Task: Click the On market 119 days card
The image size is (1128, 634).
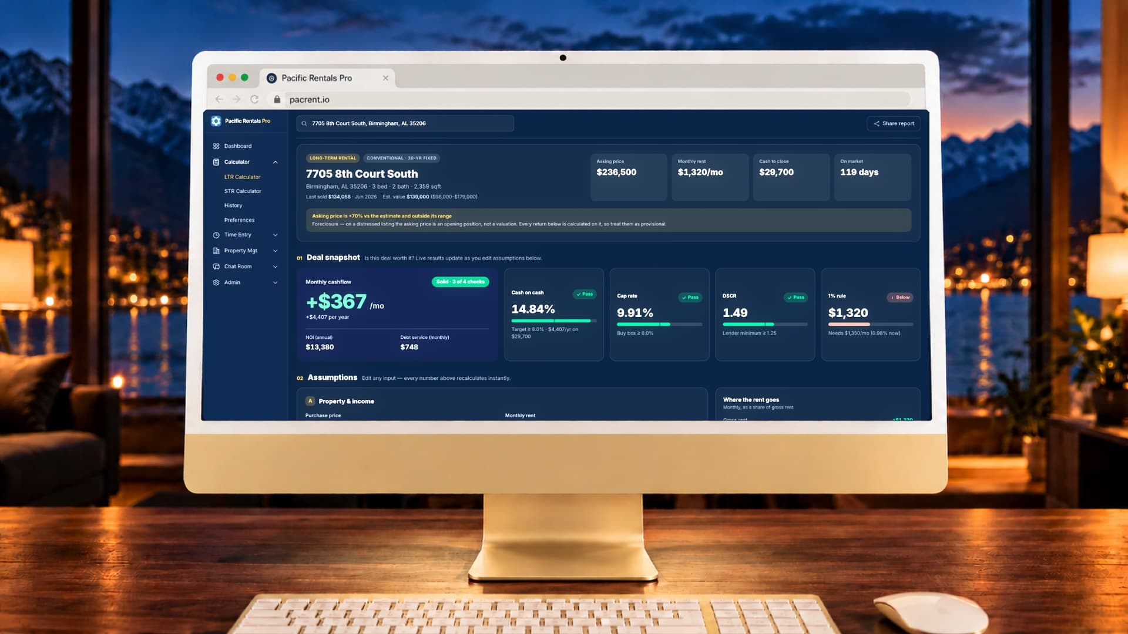Action: 872,177
